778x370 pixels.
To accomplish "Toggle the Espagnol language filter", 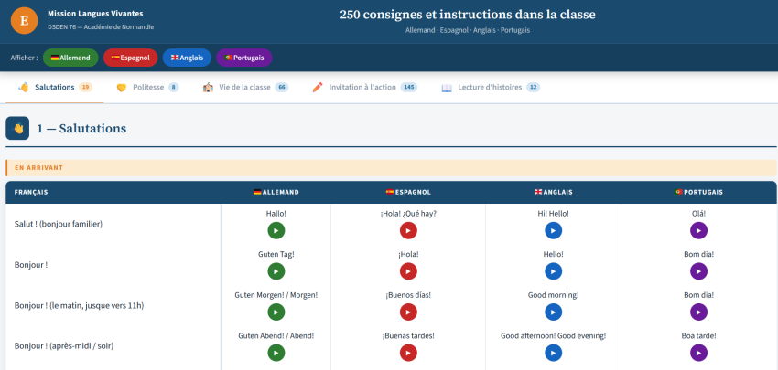I will (x=130, y=58).
